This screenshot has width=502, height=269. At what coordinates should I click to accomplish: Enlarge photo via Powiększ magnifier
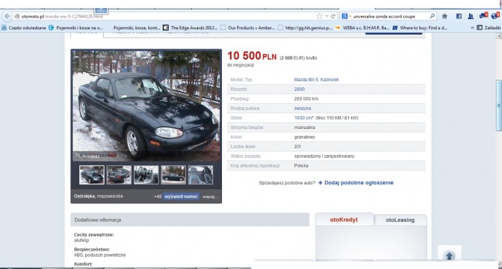point(87,156)
